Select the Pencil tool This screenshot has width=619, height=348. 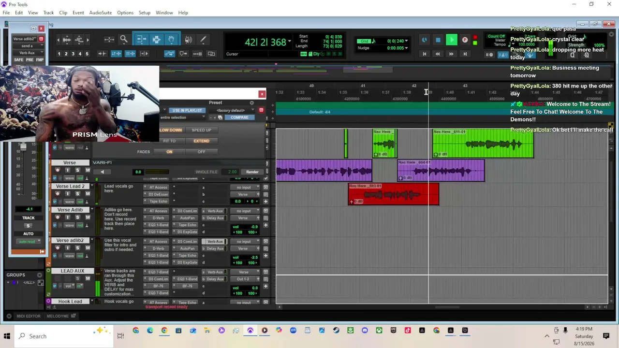pos(203,40)
